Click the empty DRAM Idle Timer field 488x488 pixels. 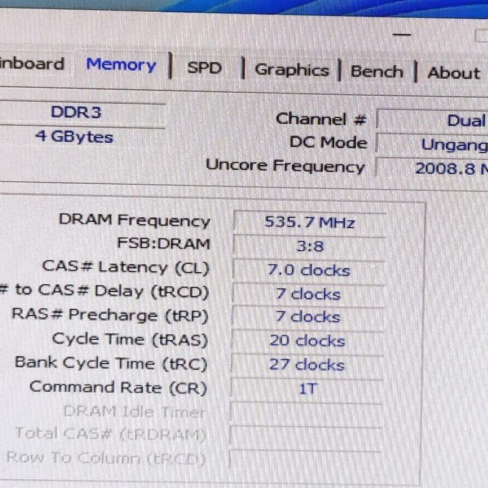[x=306, y=412]
